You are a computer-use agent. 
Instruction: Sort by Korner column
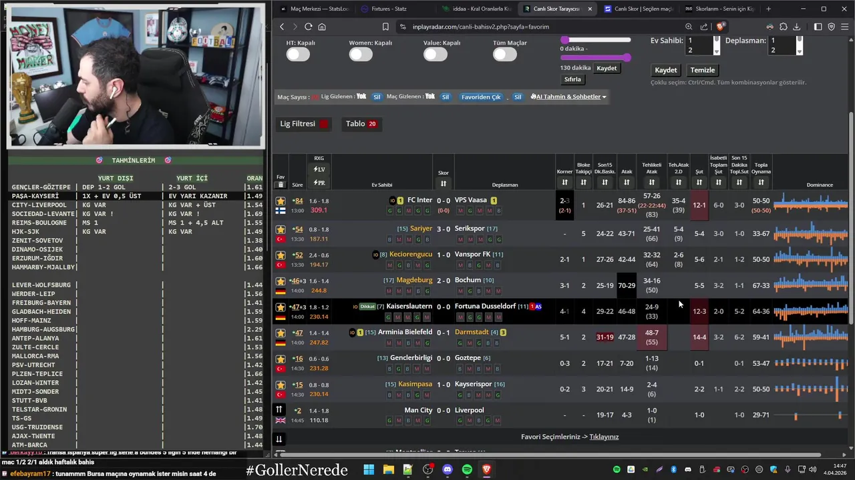click(x=564, y=183)
